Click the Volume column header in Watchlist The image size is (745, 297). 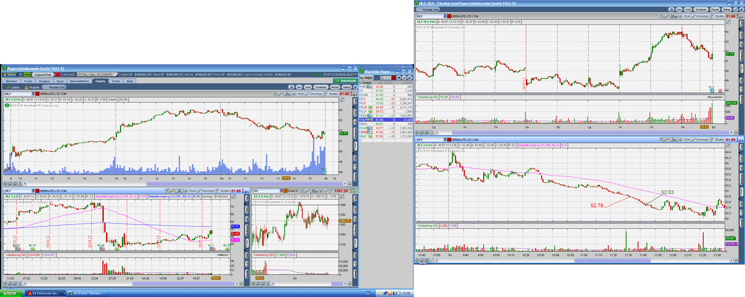pos(404,83)
